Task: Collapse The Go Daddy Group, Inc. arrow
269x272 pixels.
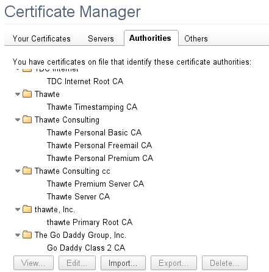Action: coord(18,235)
